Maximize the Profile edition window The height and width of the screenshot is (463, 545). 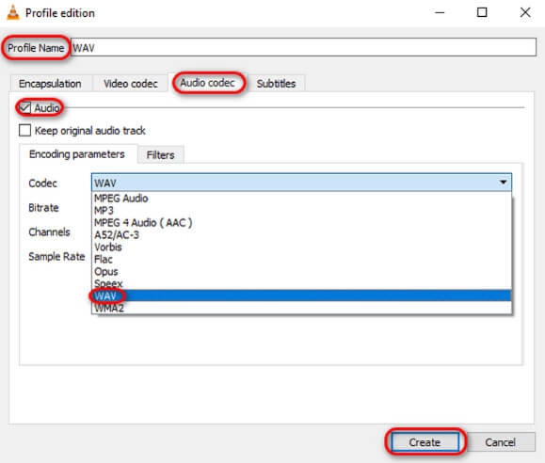[482, 12]
